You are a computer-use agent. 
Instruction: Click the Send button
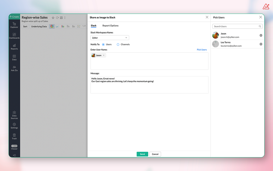[142, 154]
